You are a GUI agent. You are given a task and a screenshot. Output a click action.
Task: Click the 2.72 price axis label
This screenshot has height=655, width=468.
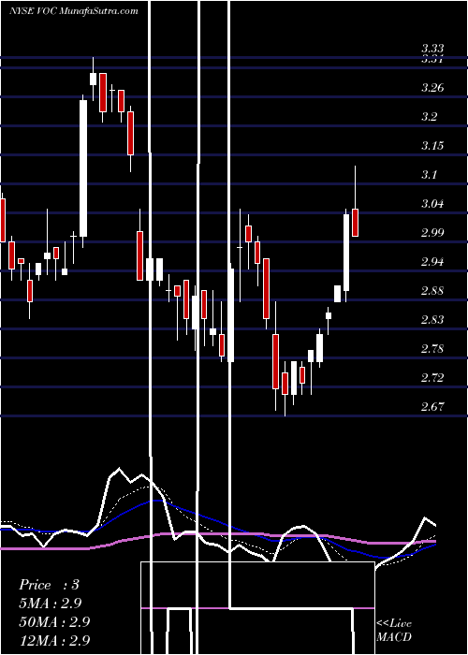432,378
